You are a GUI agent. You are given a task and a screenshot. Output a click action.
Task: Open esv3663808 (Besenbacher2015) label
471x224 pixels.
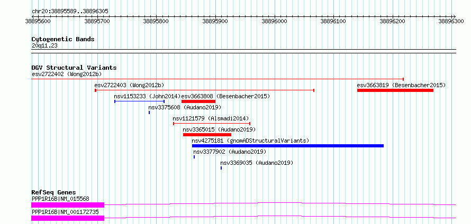pyautogui.click(x=225, y=96)
